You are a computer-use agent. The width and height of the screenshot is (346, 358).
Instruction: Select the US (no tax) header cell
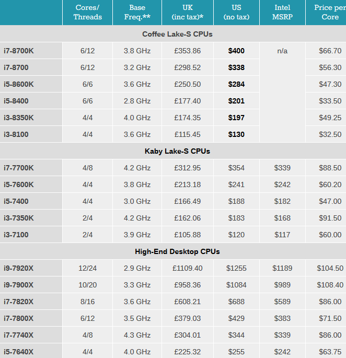(236, 13)
